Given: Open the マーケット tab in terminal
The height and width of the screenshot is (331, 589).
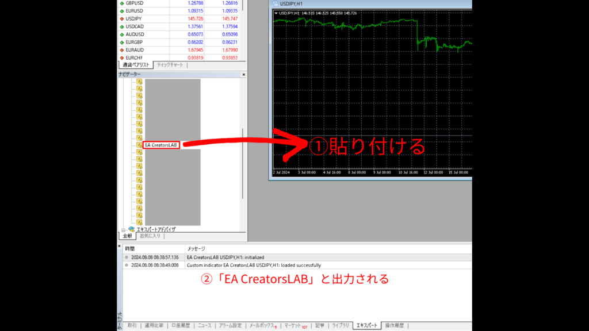Looking at the screenshot, I should (295, 326).
